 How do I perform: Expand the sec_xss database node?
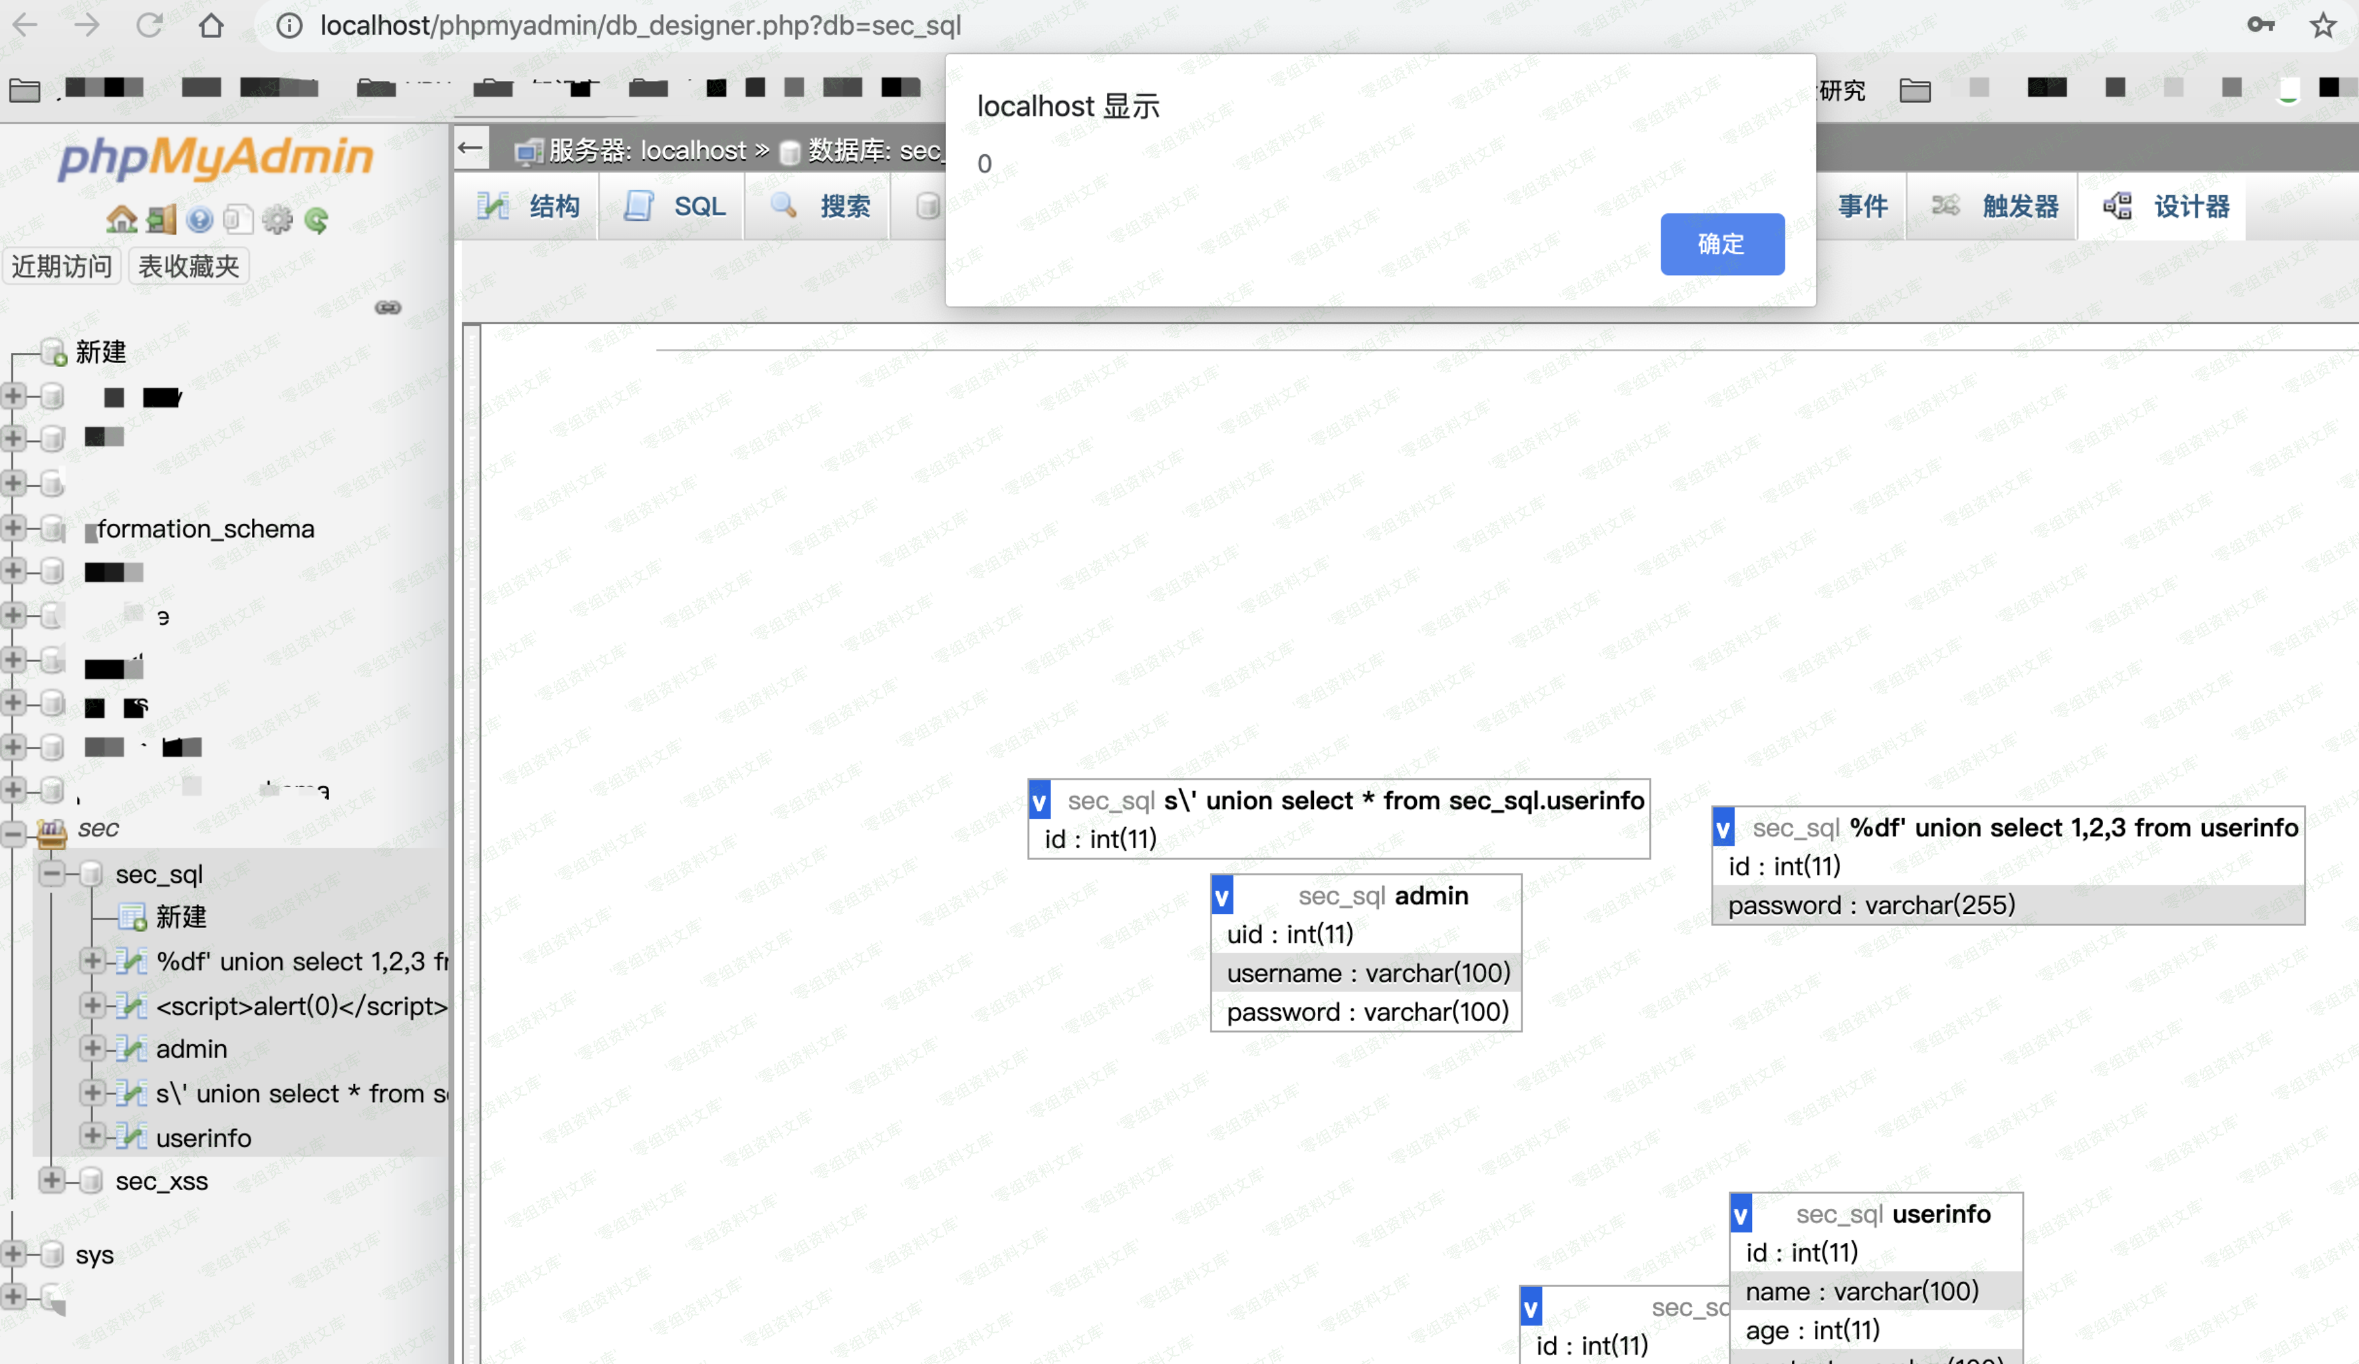coord(53,1181)
